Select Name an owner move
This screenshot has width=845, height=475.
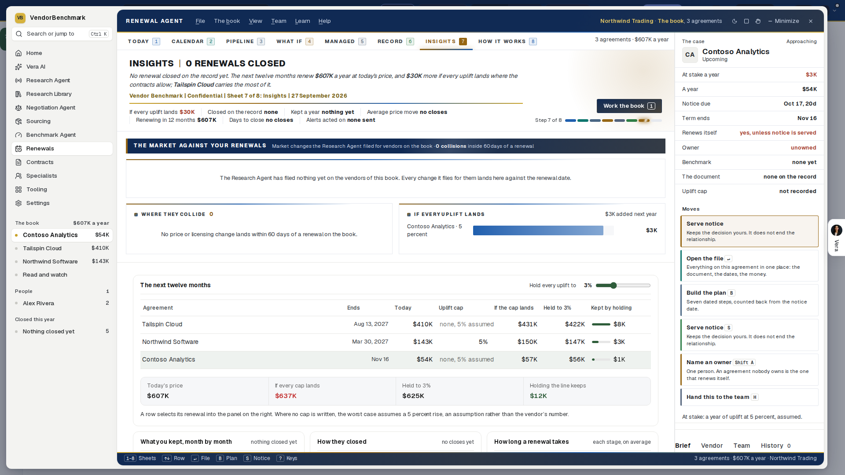749,370
